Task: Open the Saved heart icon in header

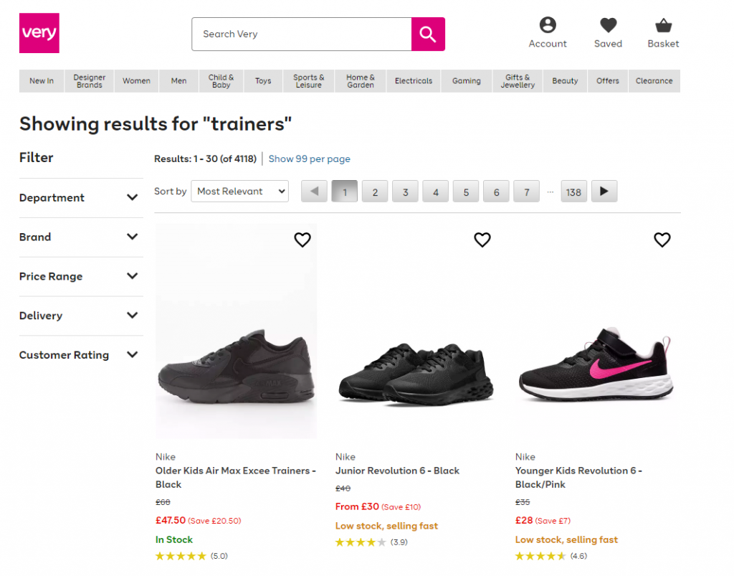Action: click(x=608, y=26)
